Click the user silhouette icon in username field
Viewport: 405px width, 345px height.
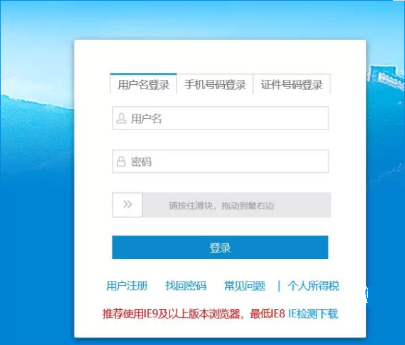[121, 118]
